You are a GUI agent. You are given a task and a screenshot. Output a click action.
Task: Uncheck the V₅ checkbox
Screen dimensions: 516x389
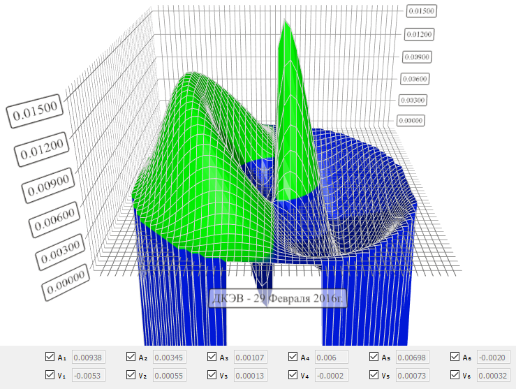374,374
